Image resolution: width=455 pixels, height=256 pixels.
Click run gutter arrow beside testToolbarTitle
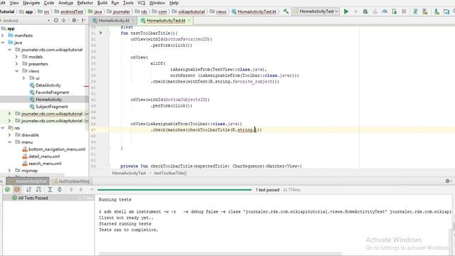pyautogui.click(x=101, y=33)
